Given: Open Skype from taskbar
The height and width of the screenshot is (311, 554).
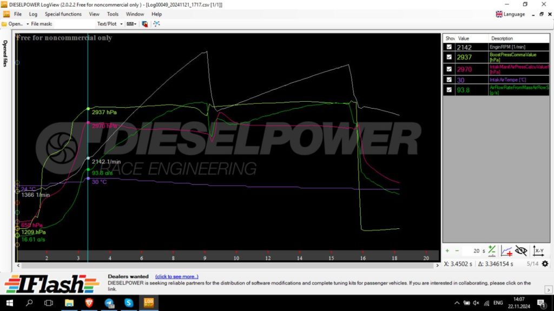Looking at the screenshot, I should (x=129, y=303).
